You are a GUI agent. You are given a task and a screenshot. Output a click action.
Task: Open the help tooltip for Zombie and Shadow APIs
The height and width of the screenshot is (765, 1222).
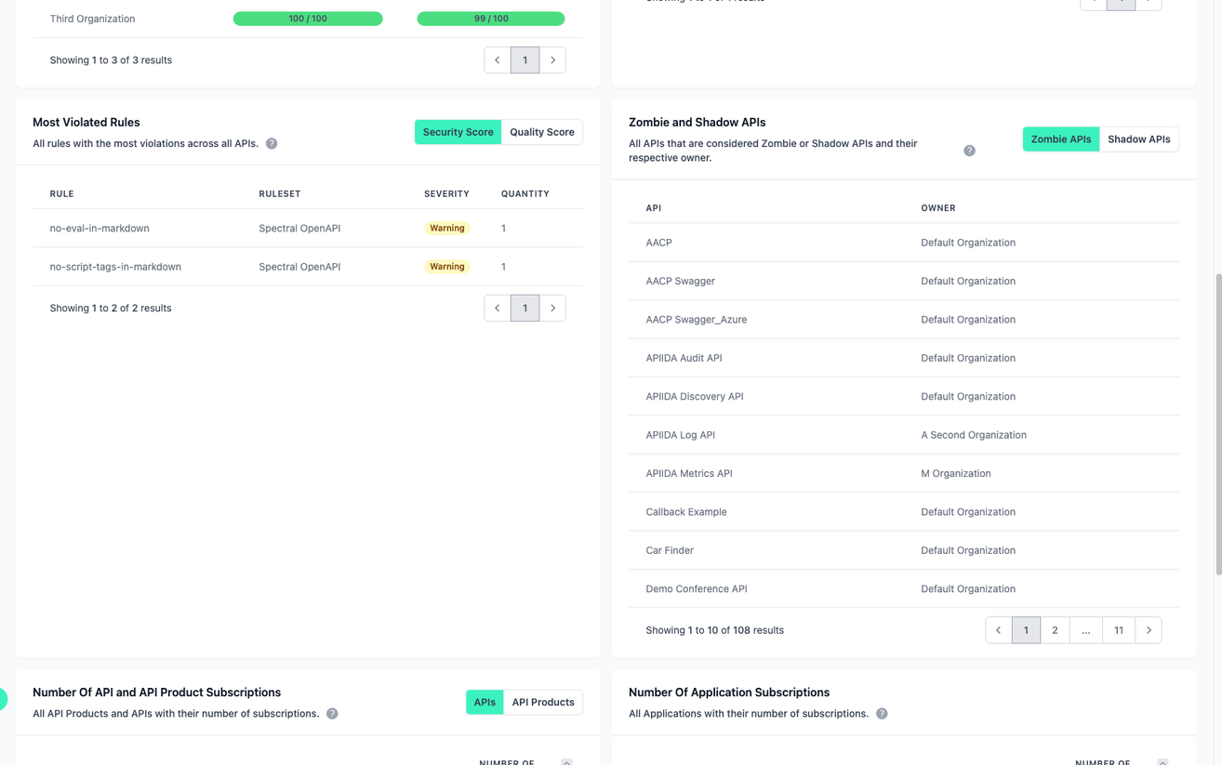969,150
